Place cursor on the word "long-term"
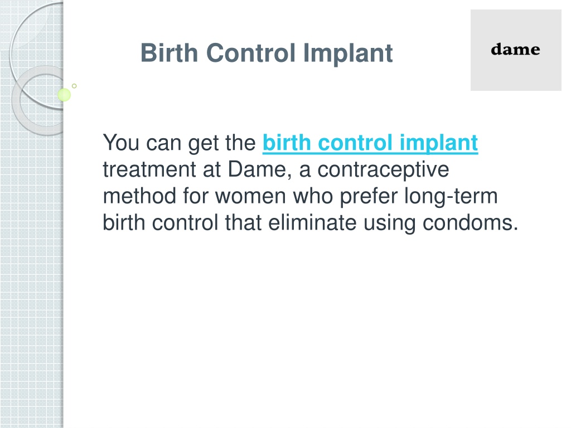Viewport: 571px width, 428px height. tap(451, 197)
